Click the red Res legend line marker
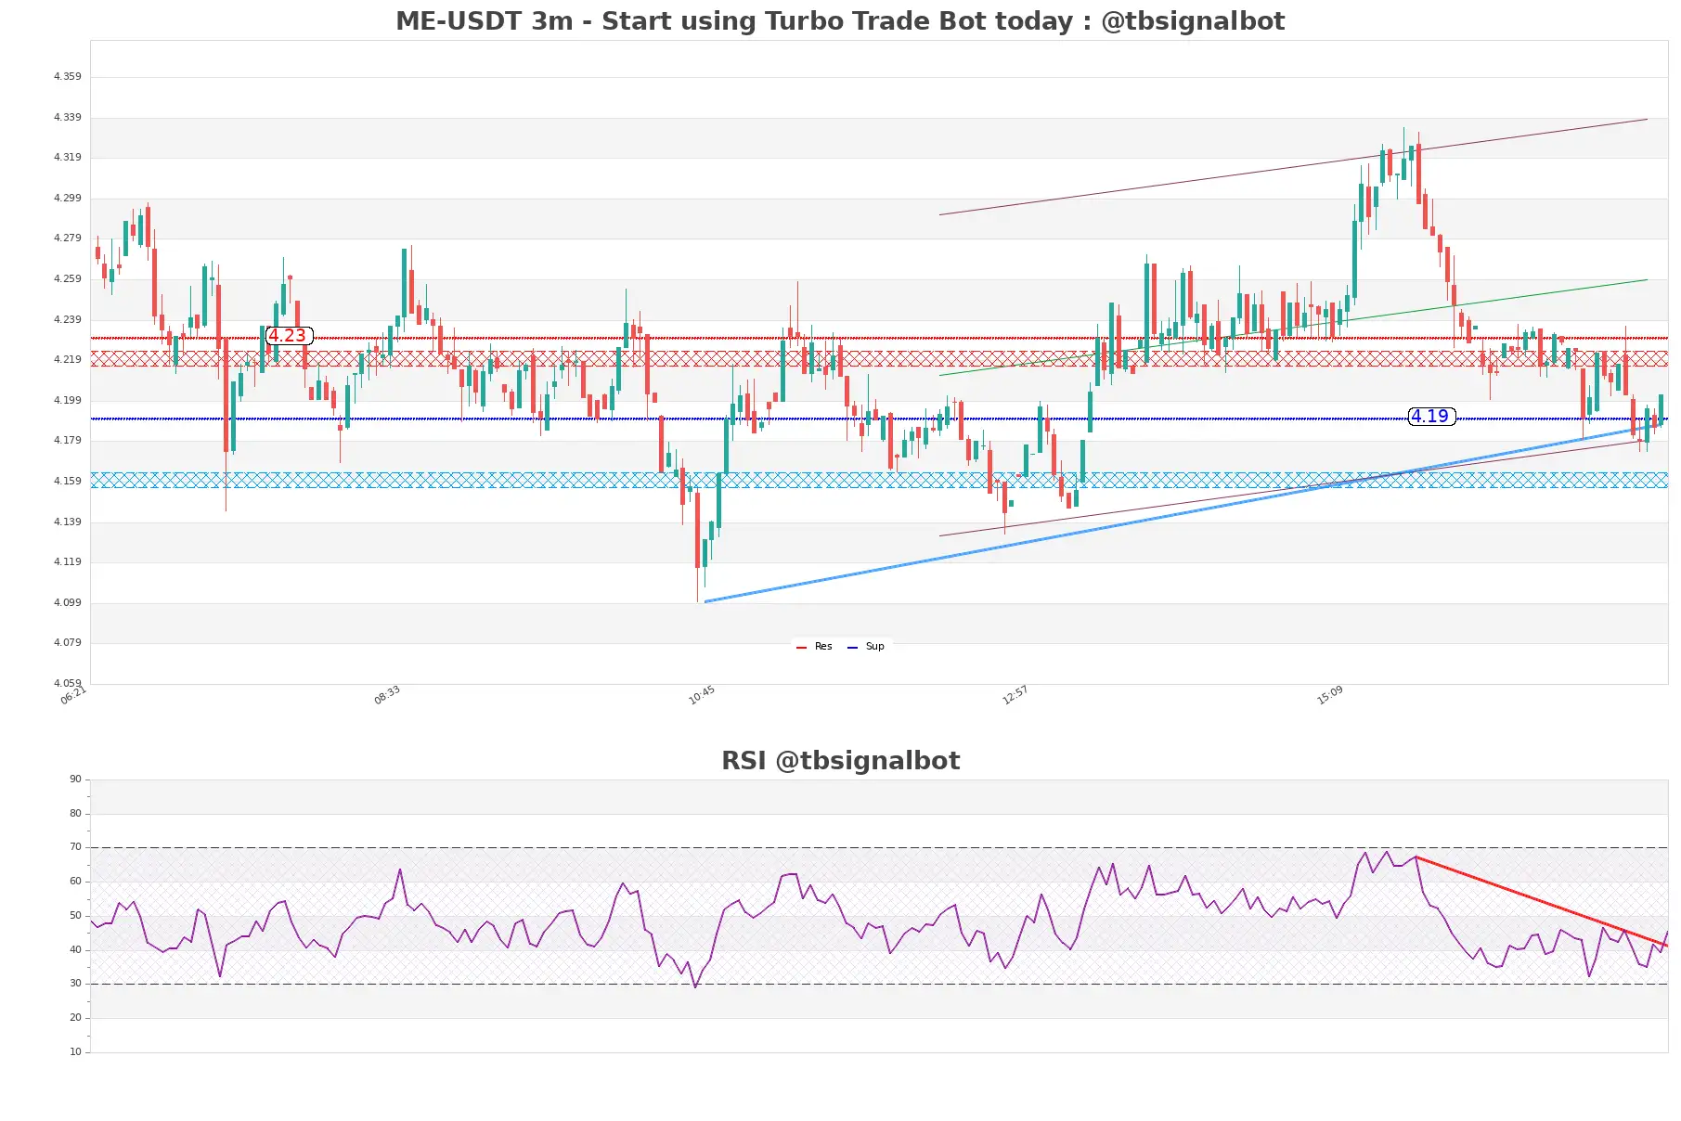The image size is (1681, 1121). (802, 647)
